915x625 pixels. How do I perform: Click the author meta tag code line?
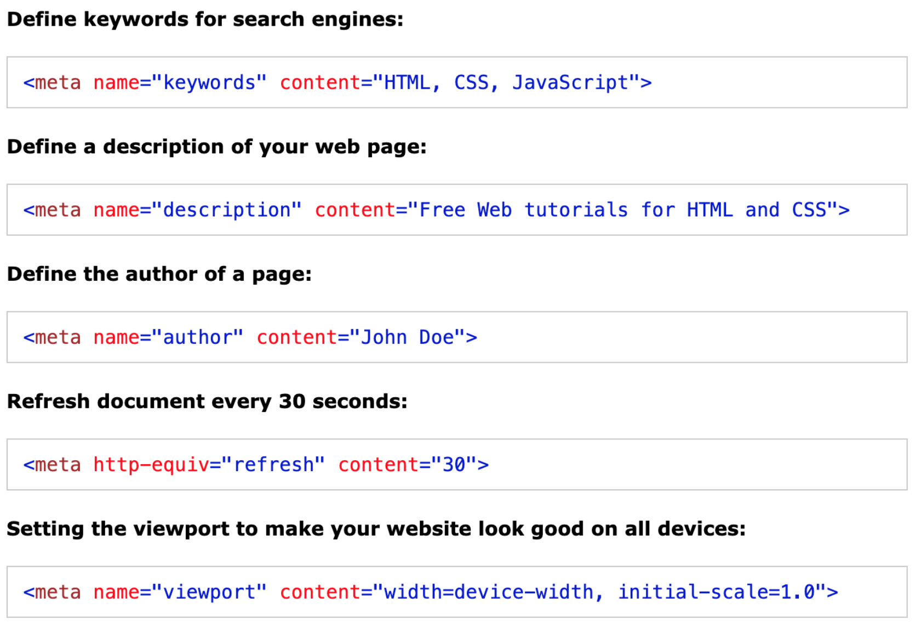coord(250,338)
